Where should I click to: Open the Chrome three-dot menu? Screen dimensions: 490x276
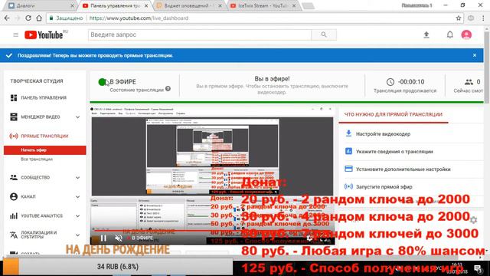pos(483,18)
